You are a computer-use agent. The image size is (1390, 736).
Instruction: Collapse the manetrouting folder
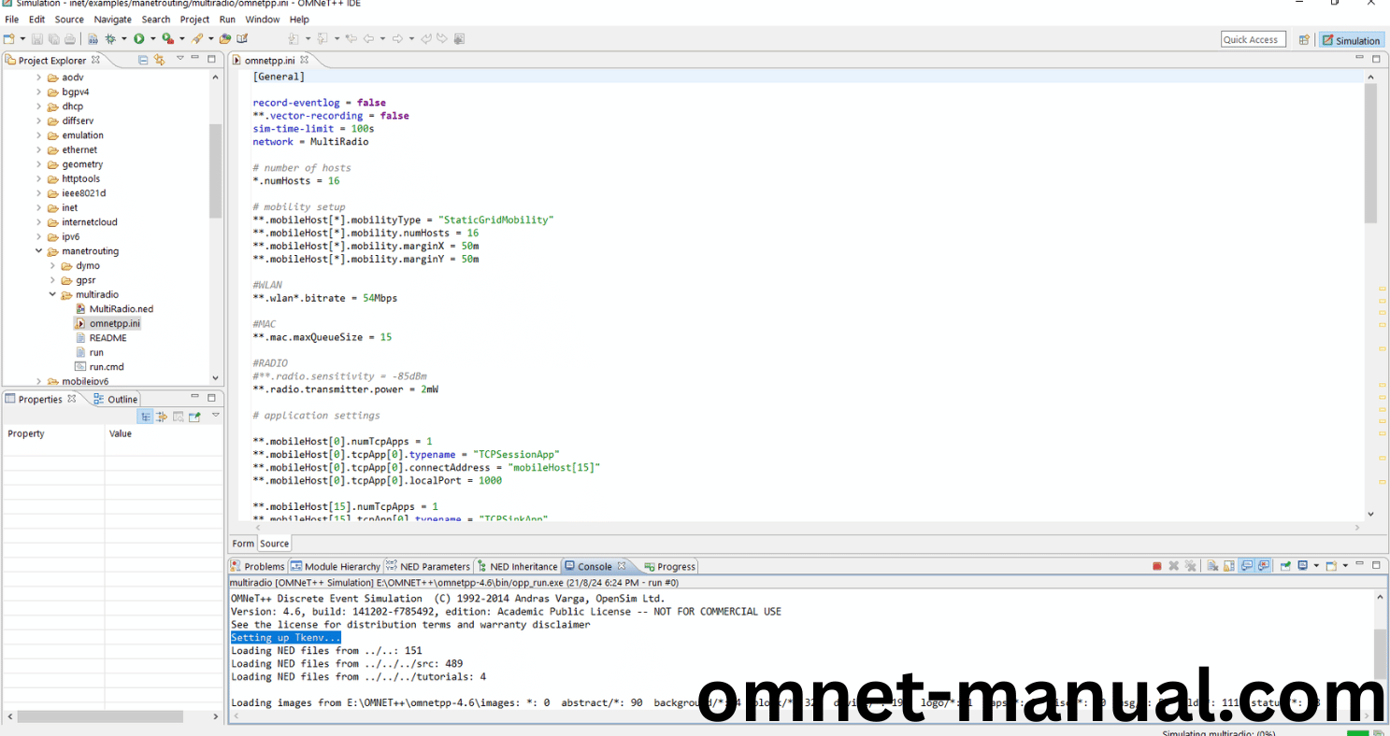(39, 251)
